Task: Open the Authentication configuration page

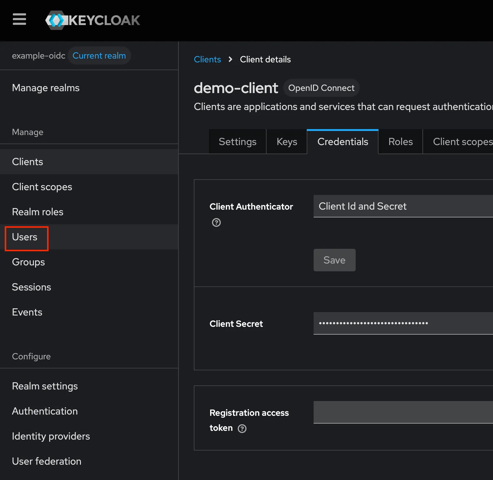Action: pos(45,411)
